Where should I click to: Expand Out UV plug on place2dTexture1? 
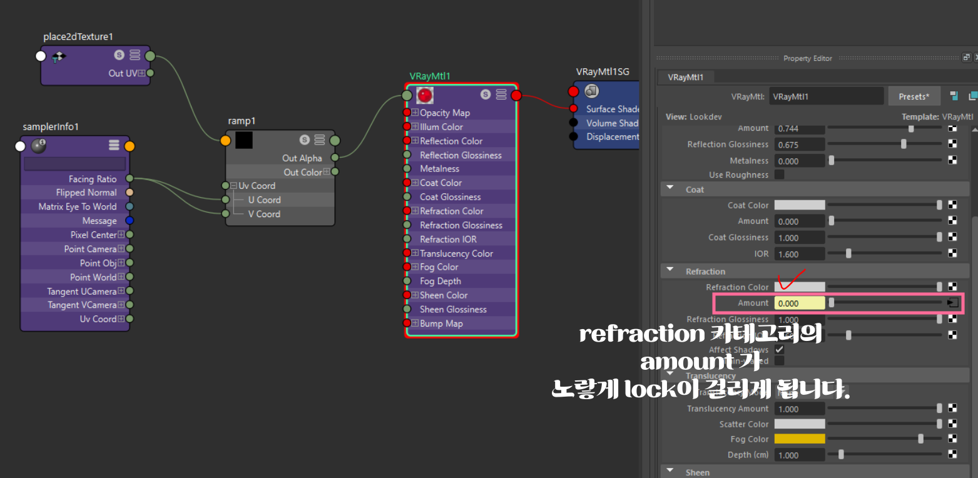(141, 73)
